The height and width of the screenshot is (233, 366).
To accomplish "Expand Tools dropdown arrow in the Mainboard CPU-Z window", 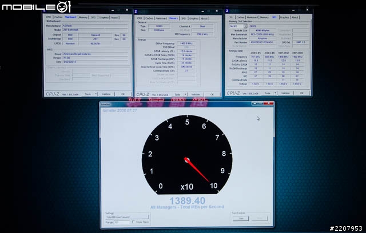I will (x=96, y=94).
